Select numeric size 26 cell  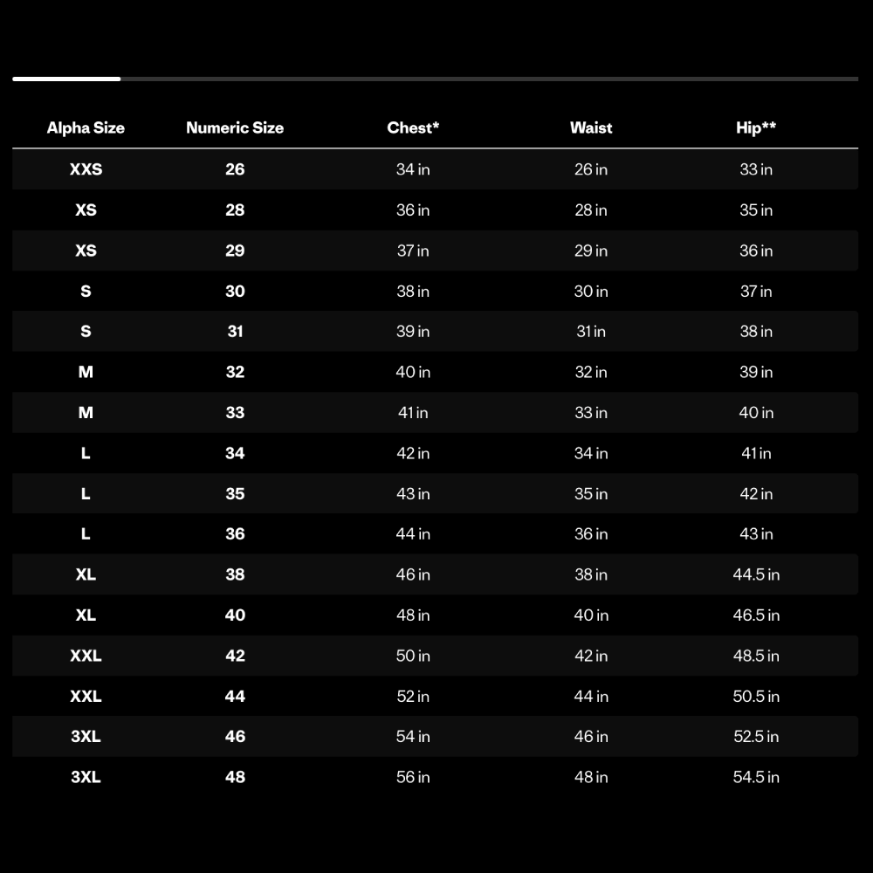[x=235, y=169]
